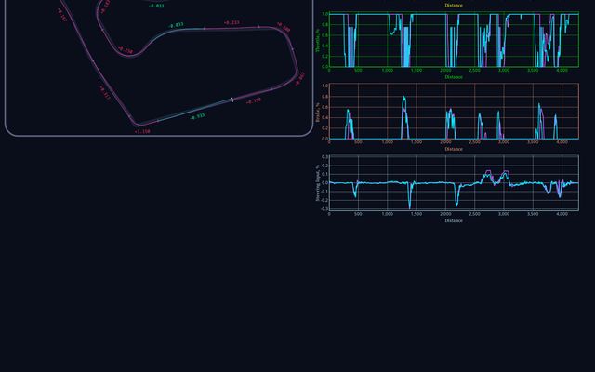Click the orange Distance label below brake chart

click(x=453, y=149)
